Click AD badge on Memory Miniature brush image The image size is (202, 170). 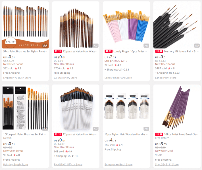point(197,46)
